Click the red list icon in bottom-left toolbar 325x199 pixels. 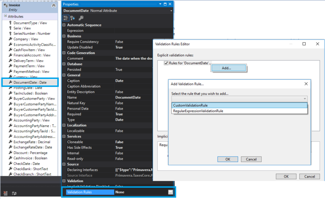tap(6, 193)
